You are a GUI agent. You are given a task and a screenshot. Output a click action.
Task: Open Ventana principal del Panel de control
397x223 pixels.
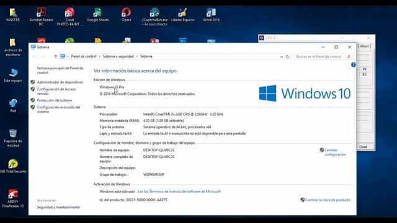click(x=60, y=70)
